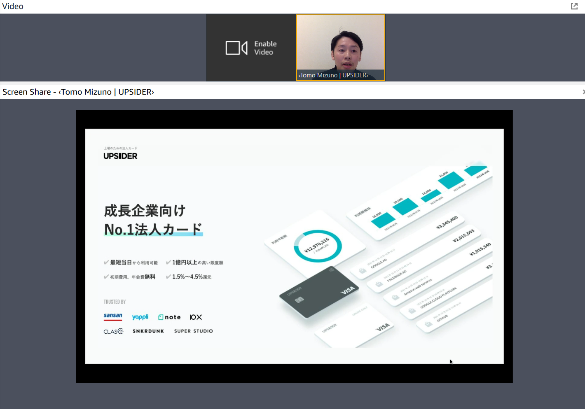The image size is (585, 409).
Task: Click the Screen Share panel title text
Action: [x=78, y=92]
